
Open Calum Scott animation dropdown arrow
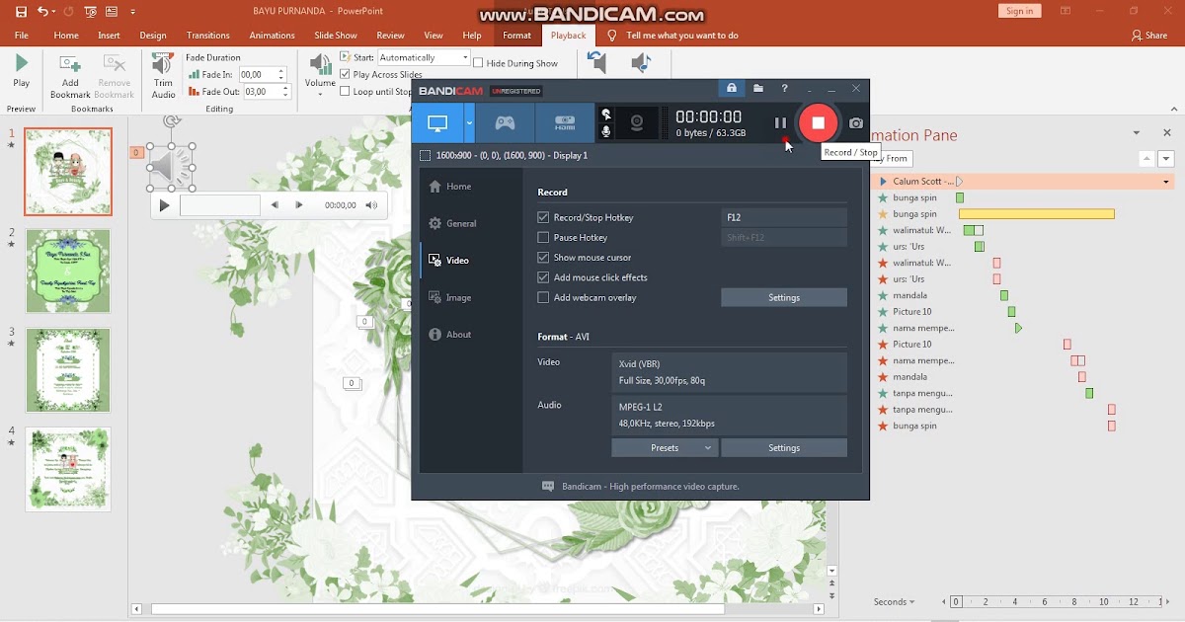tap(1166, 182)
